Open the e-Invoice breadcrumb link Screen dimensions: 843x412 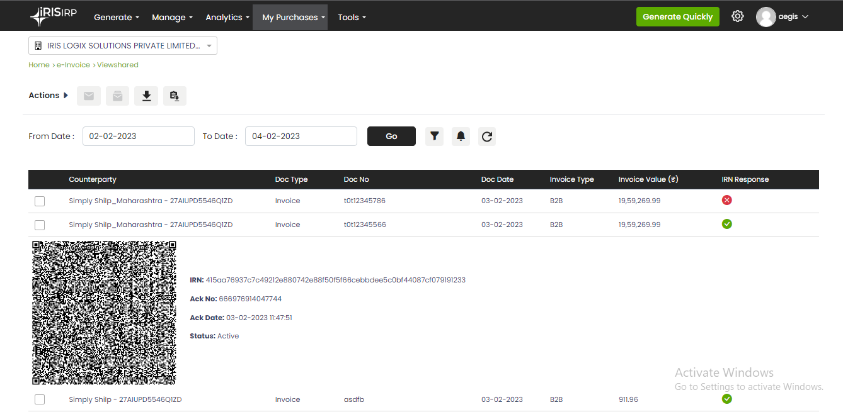73,65
